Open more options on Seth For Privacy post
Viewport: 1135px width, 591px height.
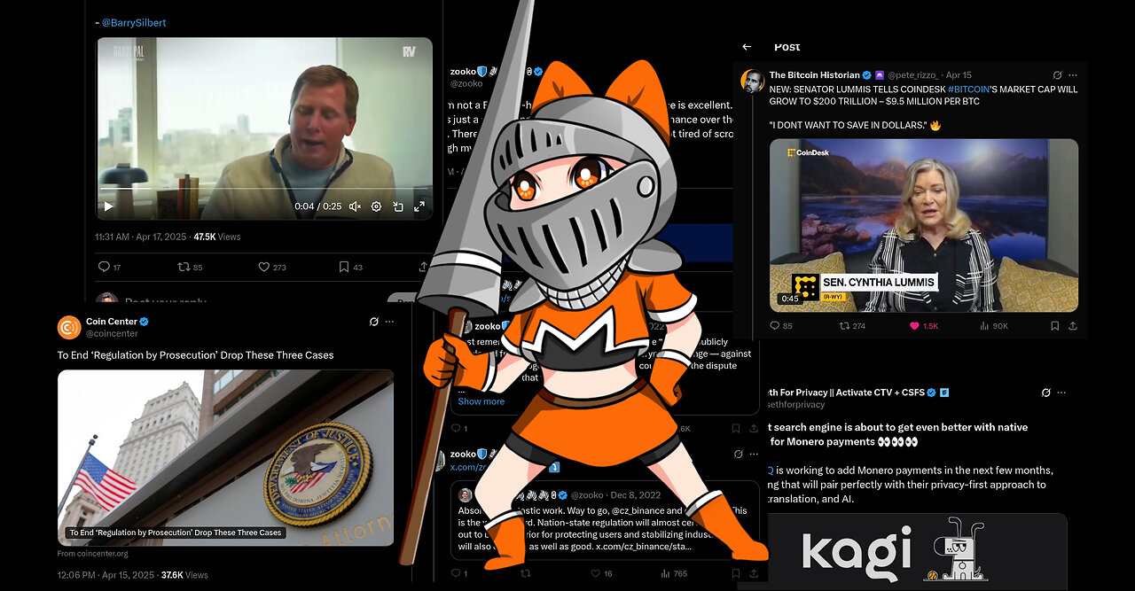[1061, 393]
